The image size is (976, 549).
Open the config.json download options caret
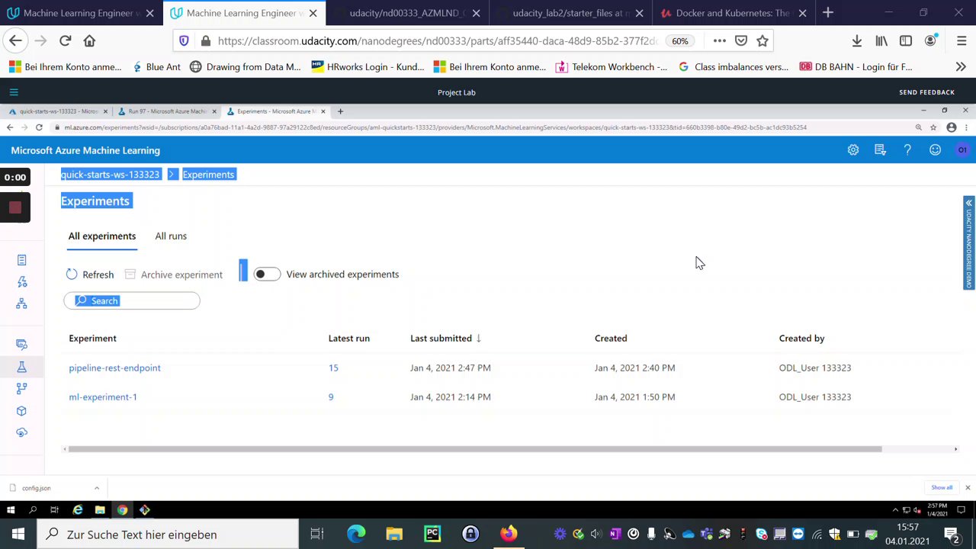pyautogui.click(x=96, y=488)
